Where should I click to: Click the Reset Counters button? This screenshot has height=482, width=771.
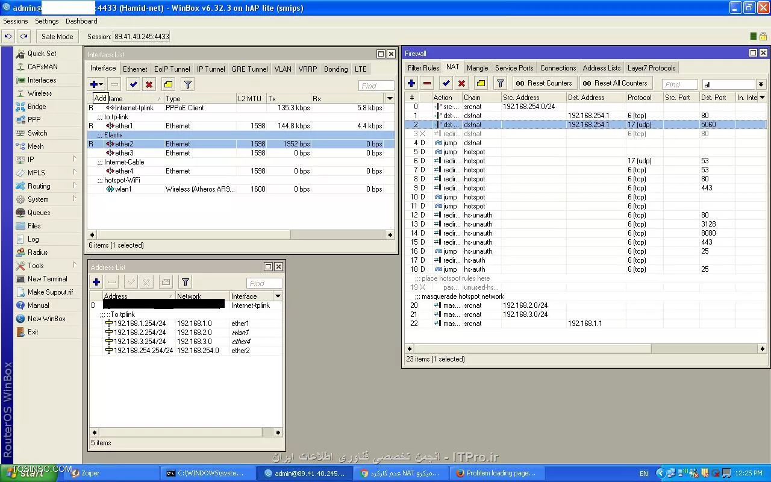click(545, 84)
